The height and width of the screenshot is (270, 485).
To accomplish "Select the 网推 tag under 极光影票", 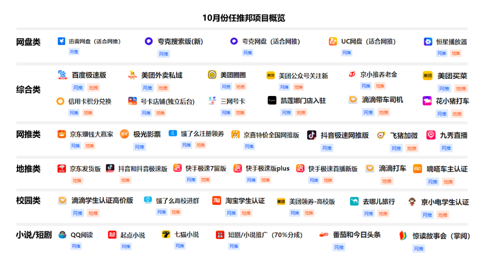I will [140, 147].
